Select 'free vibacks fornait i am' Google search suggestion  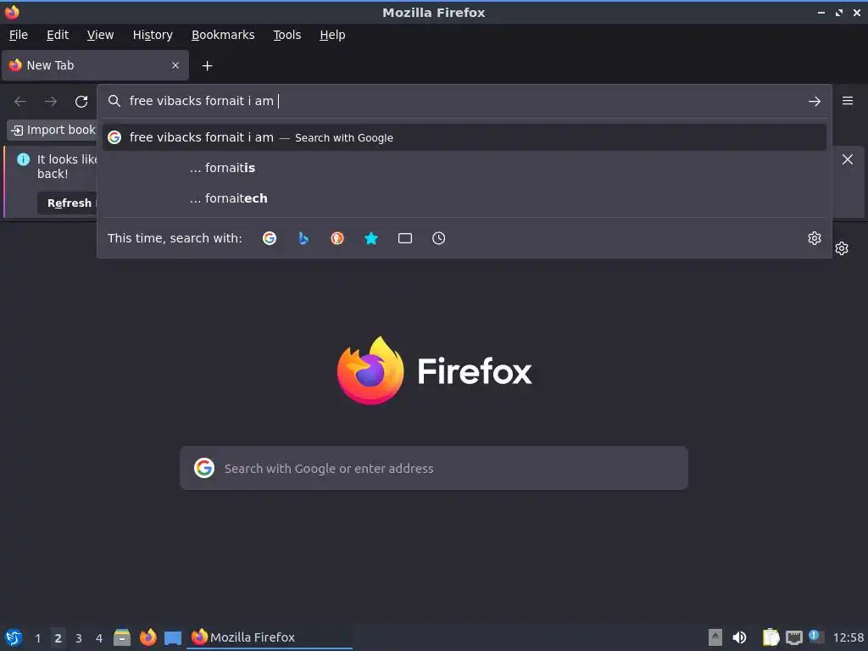(465, 137)
